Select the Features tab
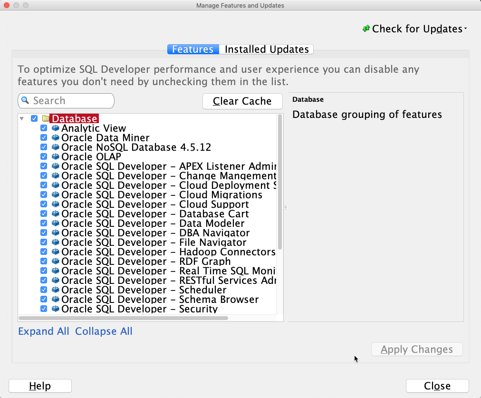The image size is (481, 398). 192,49
